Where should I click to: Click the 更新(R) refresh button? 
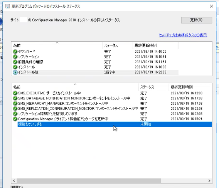(197, 20)
